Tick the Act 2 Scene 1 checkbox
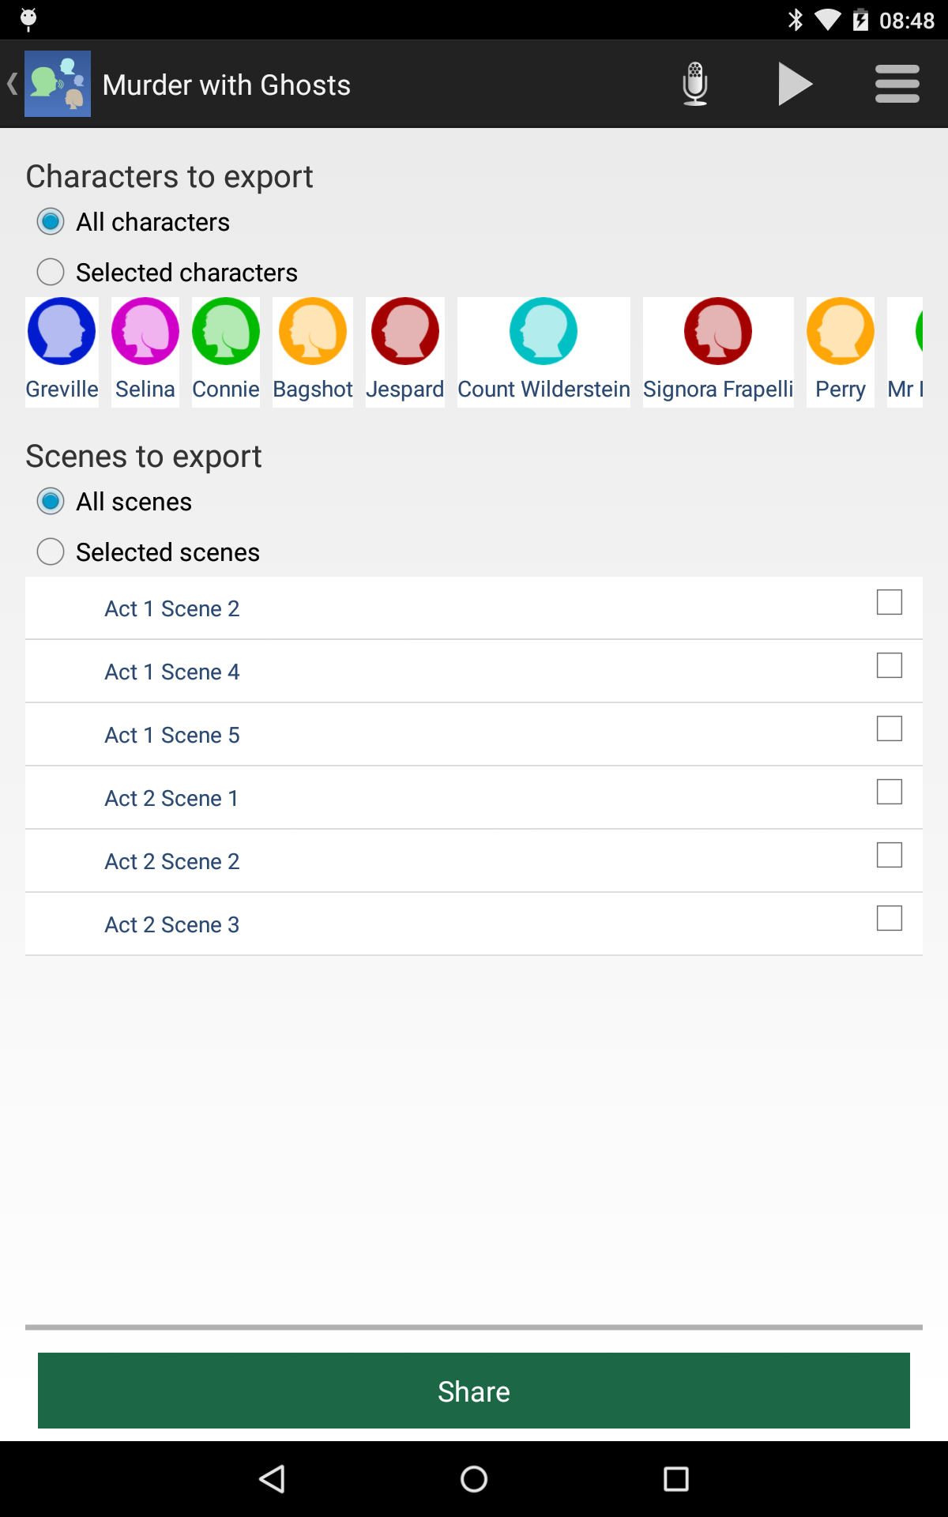 click(890, 792)
